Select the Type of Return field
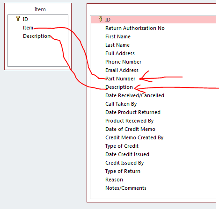 123,171
